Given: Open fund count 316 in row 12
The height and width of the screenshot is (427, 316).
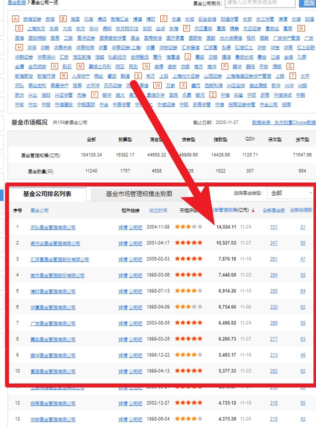Looking at the screenshot, I should [x=274, y=403].
